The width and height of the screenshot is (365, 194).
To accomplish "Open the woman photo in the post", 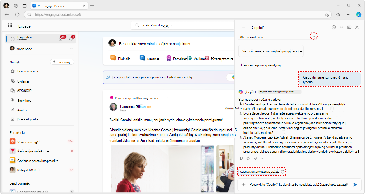I will (162, 169).
